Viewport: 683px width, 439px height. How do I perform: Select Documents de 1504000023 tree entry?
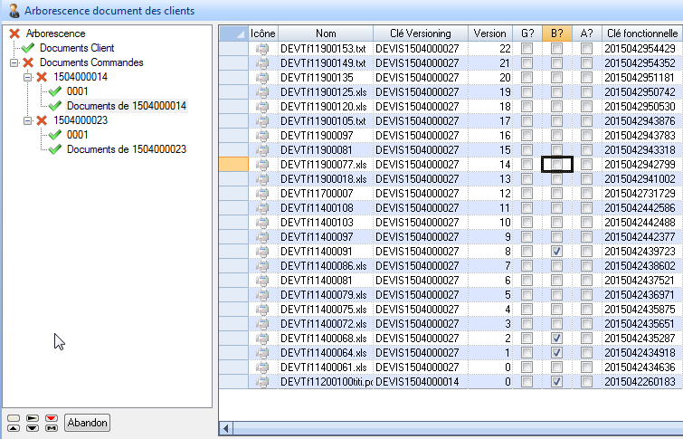point(127,149)
